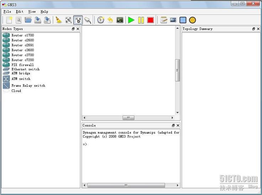Insert a picture using image icon

[173, 20]
